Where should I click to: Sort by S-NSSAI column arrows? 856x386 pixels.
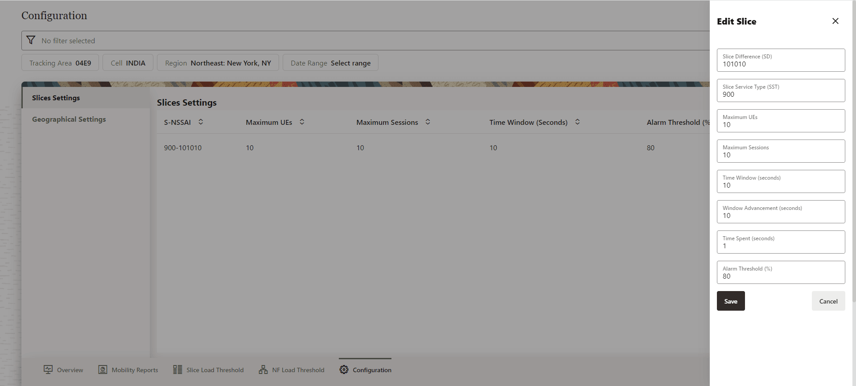pyautogui.click(x=201, y=122)
